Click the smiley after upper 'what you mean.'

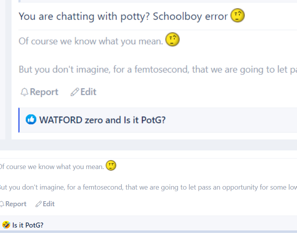click(172, 39)
